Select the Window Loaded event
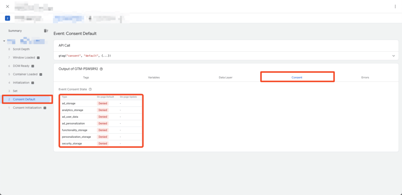The image size is (402, 195). 24,58
